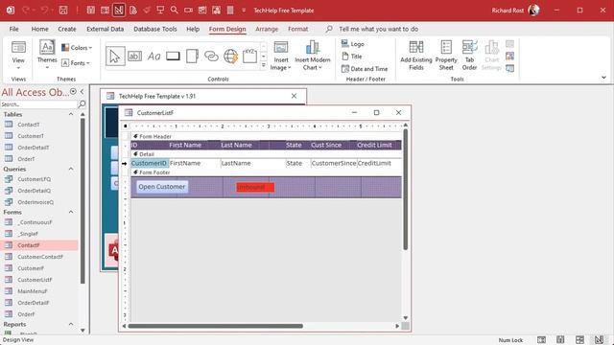The height and width of the screenshot is (345, 614).
Task: Open the Help tab
Action: (193, 29)
